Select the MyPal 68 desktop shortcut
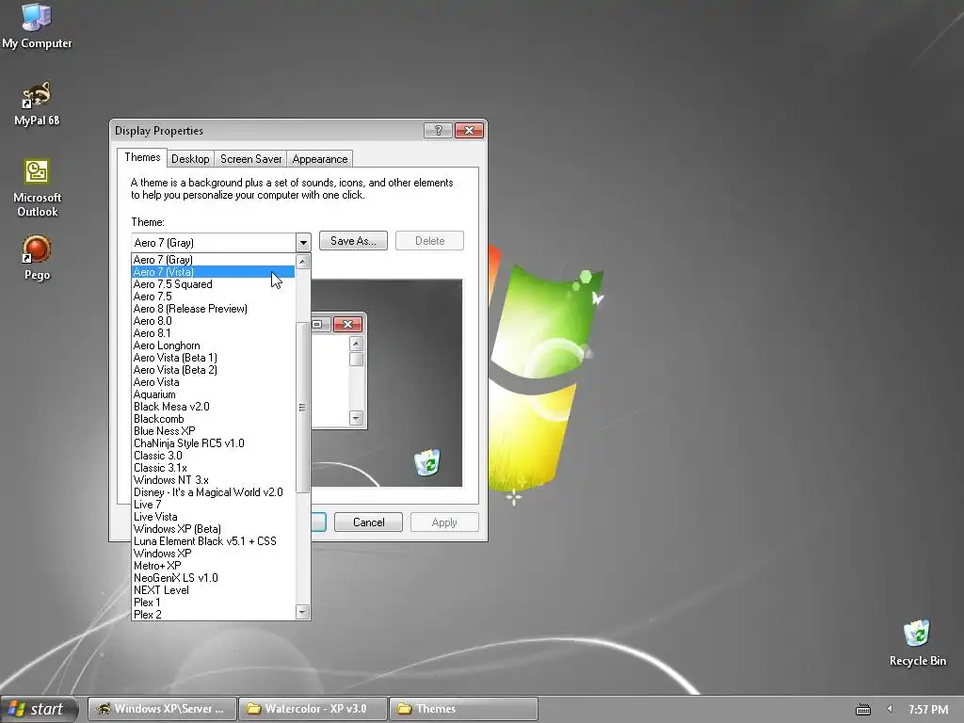This screenshot has width=964, height=723. point(37,104)
